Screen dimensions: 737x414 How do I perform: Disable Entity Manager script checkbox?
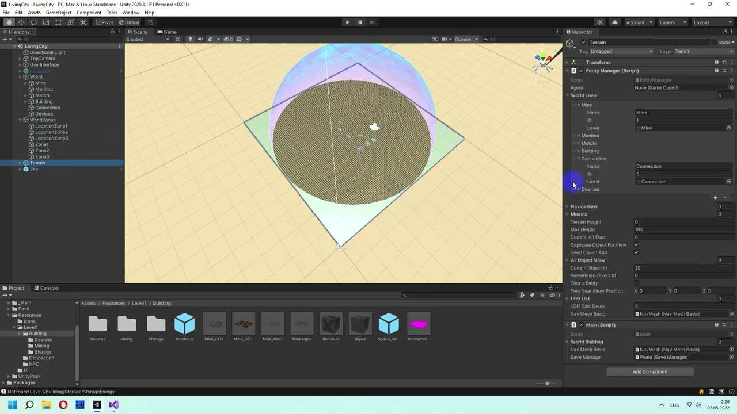click(581, 71)
